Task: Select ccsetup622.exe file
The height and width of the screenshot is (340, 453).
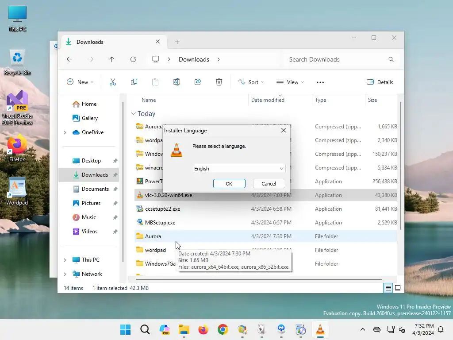Action: point(265,209)
